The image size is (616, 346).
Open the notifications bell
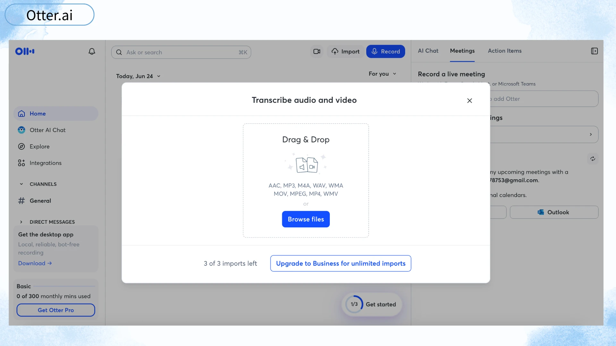[92, 52]
